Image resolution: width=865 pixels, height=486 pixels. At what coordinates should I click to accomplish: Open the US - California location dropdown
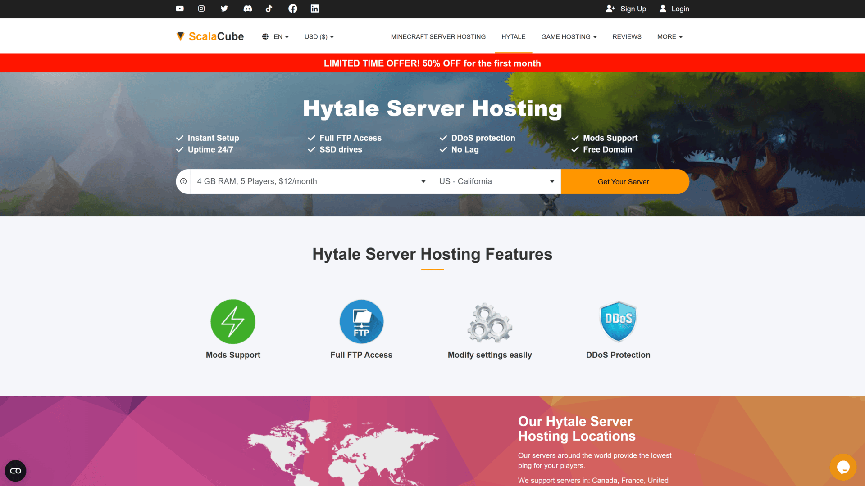click(496, 181)
